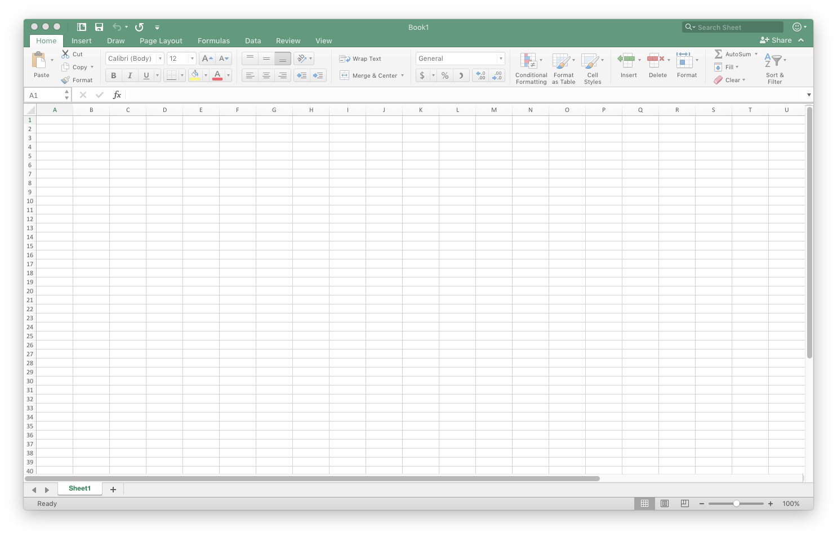Toggle align text right
Screen dimensions: 837x538
coord(283,75)
